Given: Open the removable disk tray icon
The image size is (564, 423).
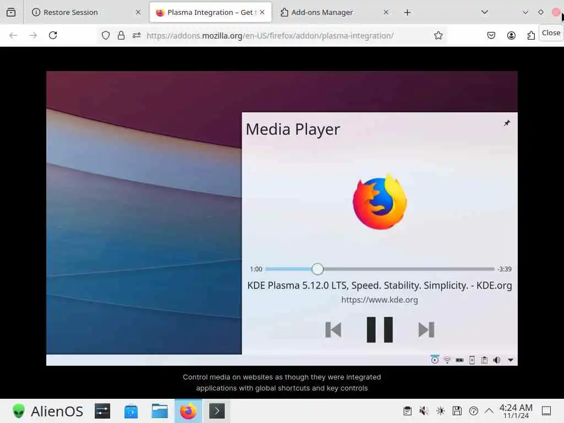Looking at the screenshot, I should 457,411.
